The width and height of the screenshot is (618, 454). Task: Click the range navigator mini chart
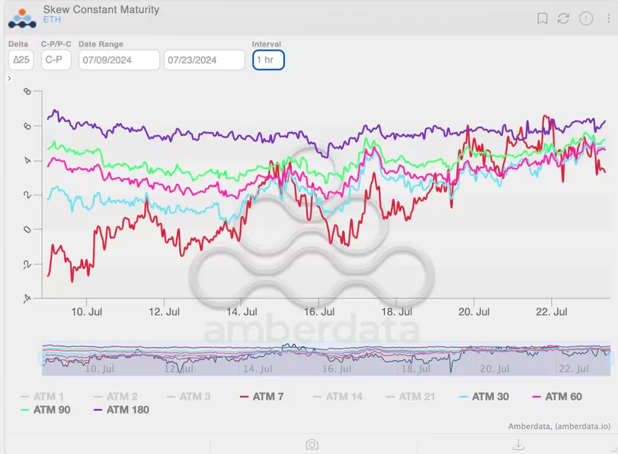click(326, 359)
